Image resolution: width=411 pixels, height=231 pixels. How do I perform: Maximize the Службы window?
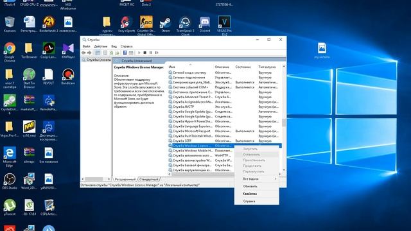(x=268, y=40)
